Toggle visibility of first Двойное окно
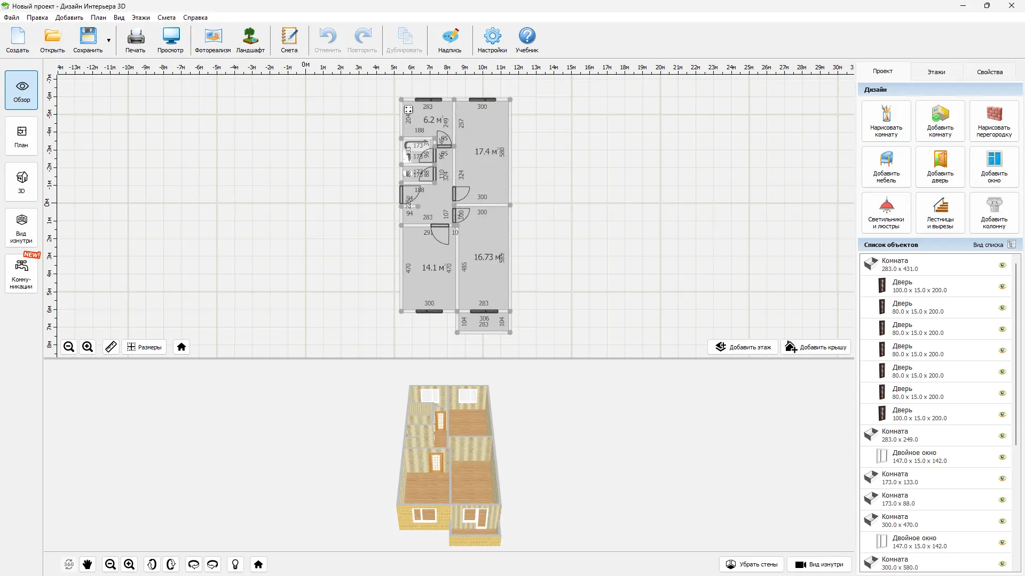 pyautogui.click(x=1002, y=457)
